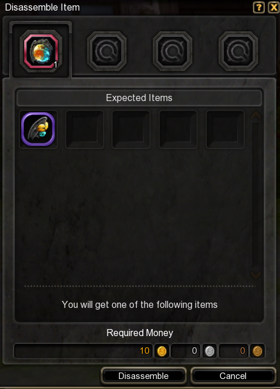280x389 pixels.
Task: Click the red-bordered item in first disassemble slot
Action: pyautogui.click(x=41, y=51)
